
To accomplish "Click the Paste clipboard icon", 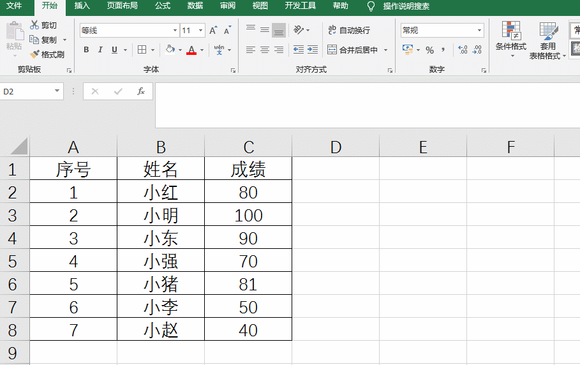I will (15, 32).
